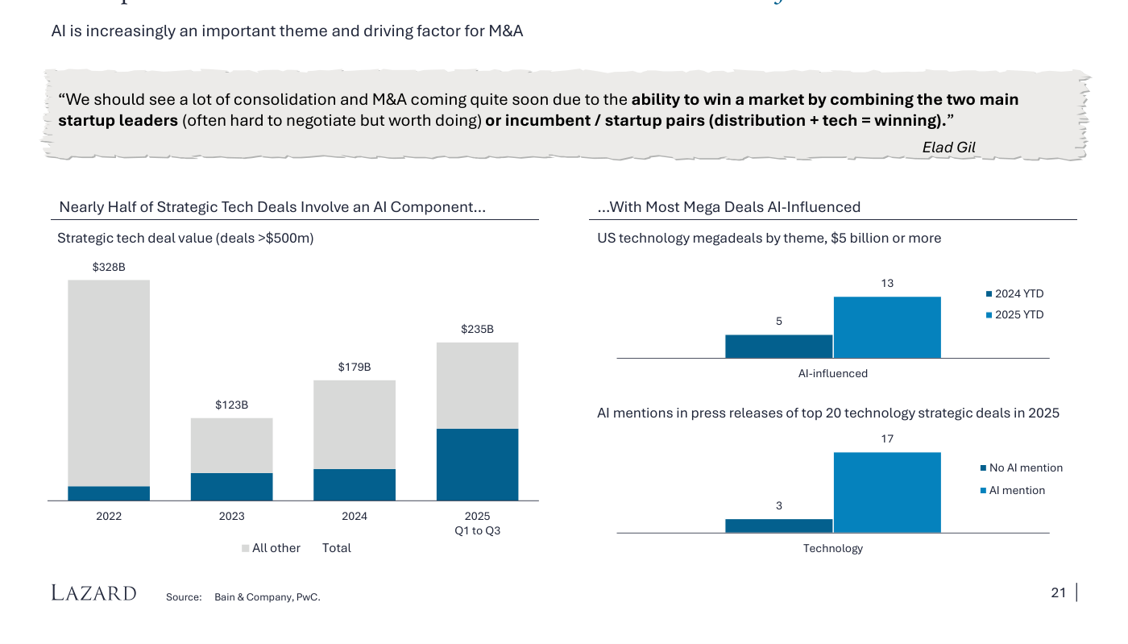Image resolution: width=1128 pixels, height=644 pixels.
Task: Click the 'All other' legend text
Action: click(276, 548)
